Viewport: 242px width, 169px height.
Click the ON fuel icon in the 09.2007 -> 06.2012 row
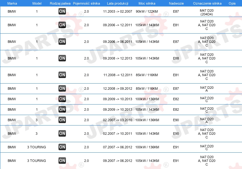[62, 161]
